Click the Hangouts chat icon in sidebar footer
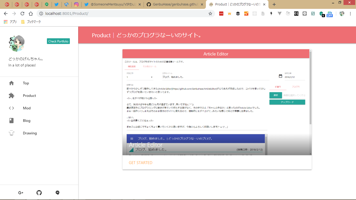356x200 pixels. tap(58, 193)
